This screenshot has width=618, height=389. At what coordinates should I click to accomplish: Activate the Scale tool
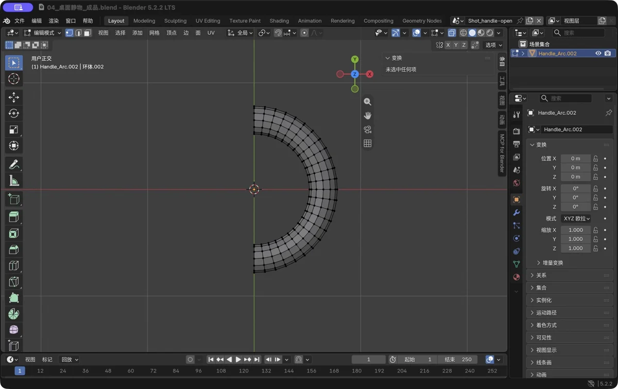pyautogui.click(x=14, y=129)
